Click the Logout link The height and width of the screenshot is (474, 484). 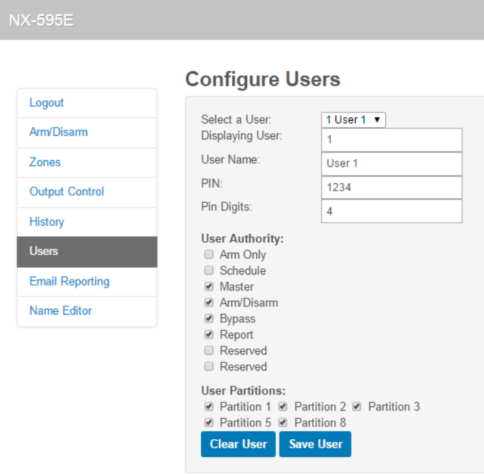click(46, 103)
